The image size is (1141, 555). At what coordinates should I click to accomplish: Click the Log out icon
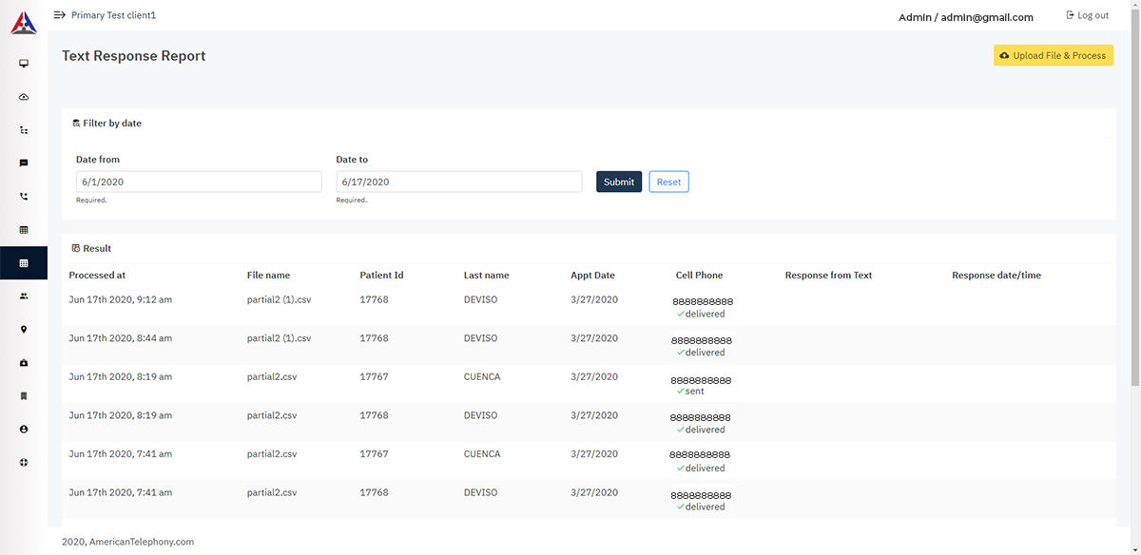(1071, 15)
